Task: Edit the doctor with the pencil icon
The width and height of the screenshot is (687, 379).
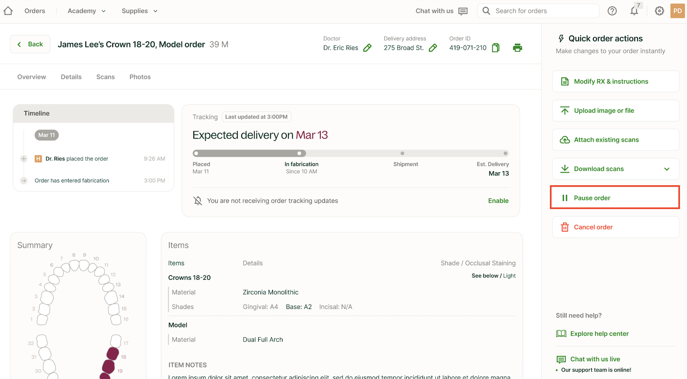Action: 367,48
